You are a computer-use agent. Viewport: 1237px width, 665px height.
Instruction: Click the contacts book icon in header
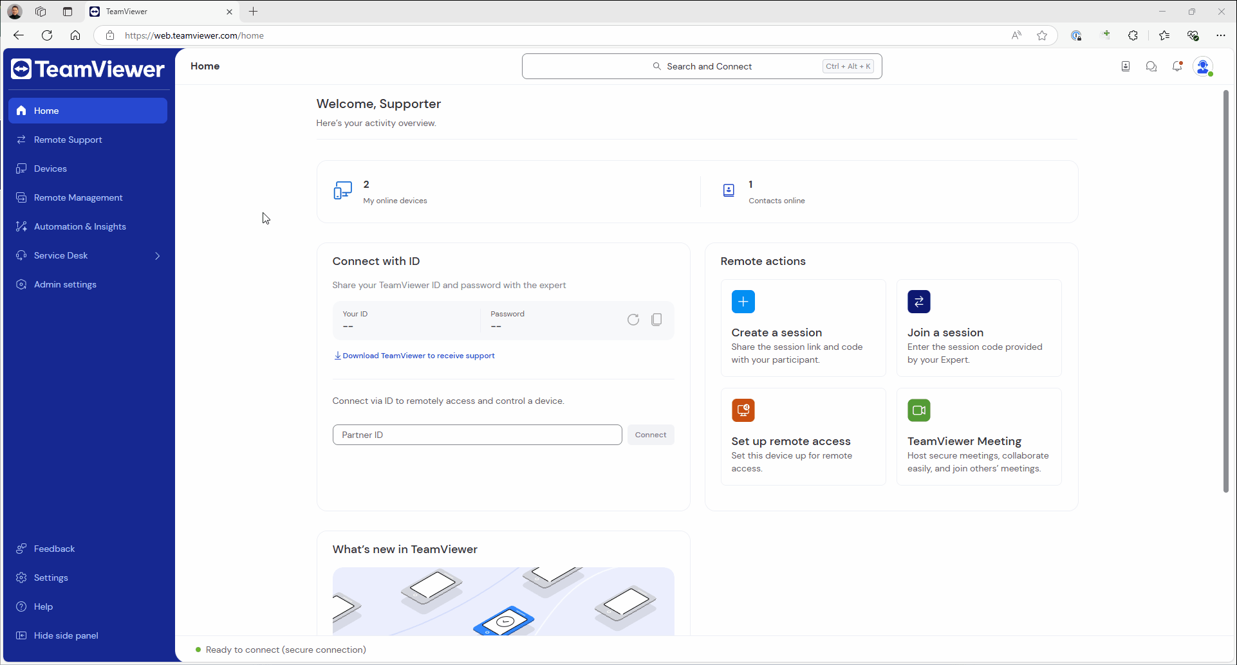pyautogui.click(x=1126, y=66)
